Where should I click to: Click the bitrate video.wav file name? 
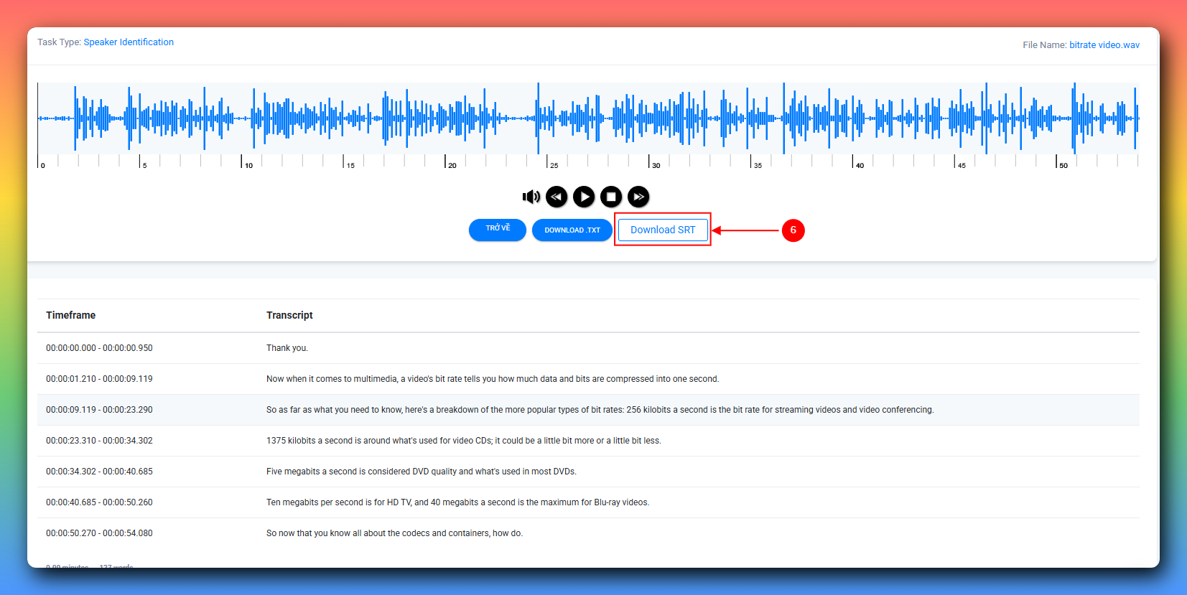click(1104, 45)
